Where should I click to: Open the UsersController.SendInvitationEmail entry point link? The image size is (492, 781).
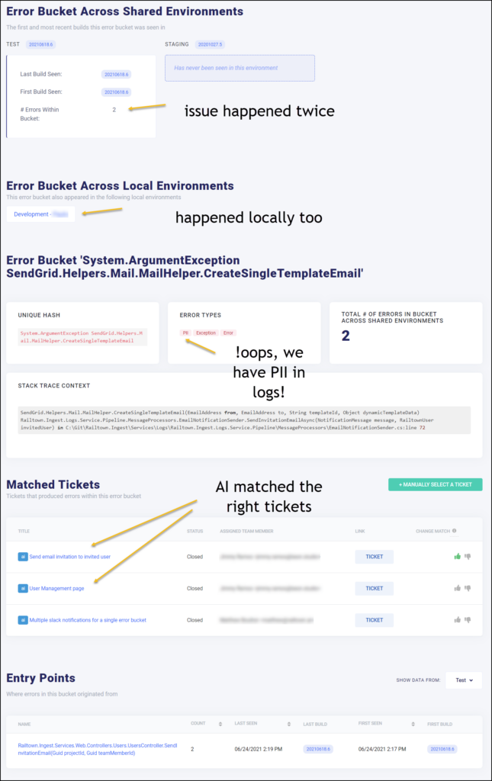[98, 749]
